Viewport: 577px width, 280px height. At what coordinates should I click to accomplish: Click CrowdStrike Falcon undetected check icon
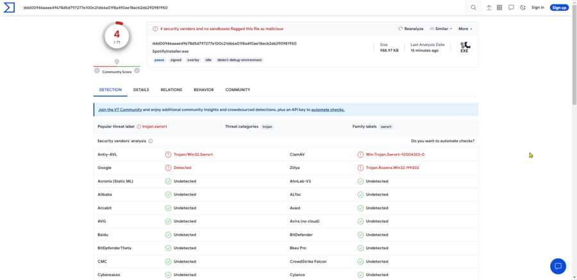pos(360,261)
